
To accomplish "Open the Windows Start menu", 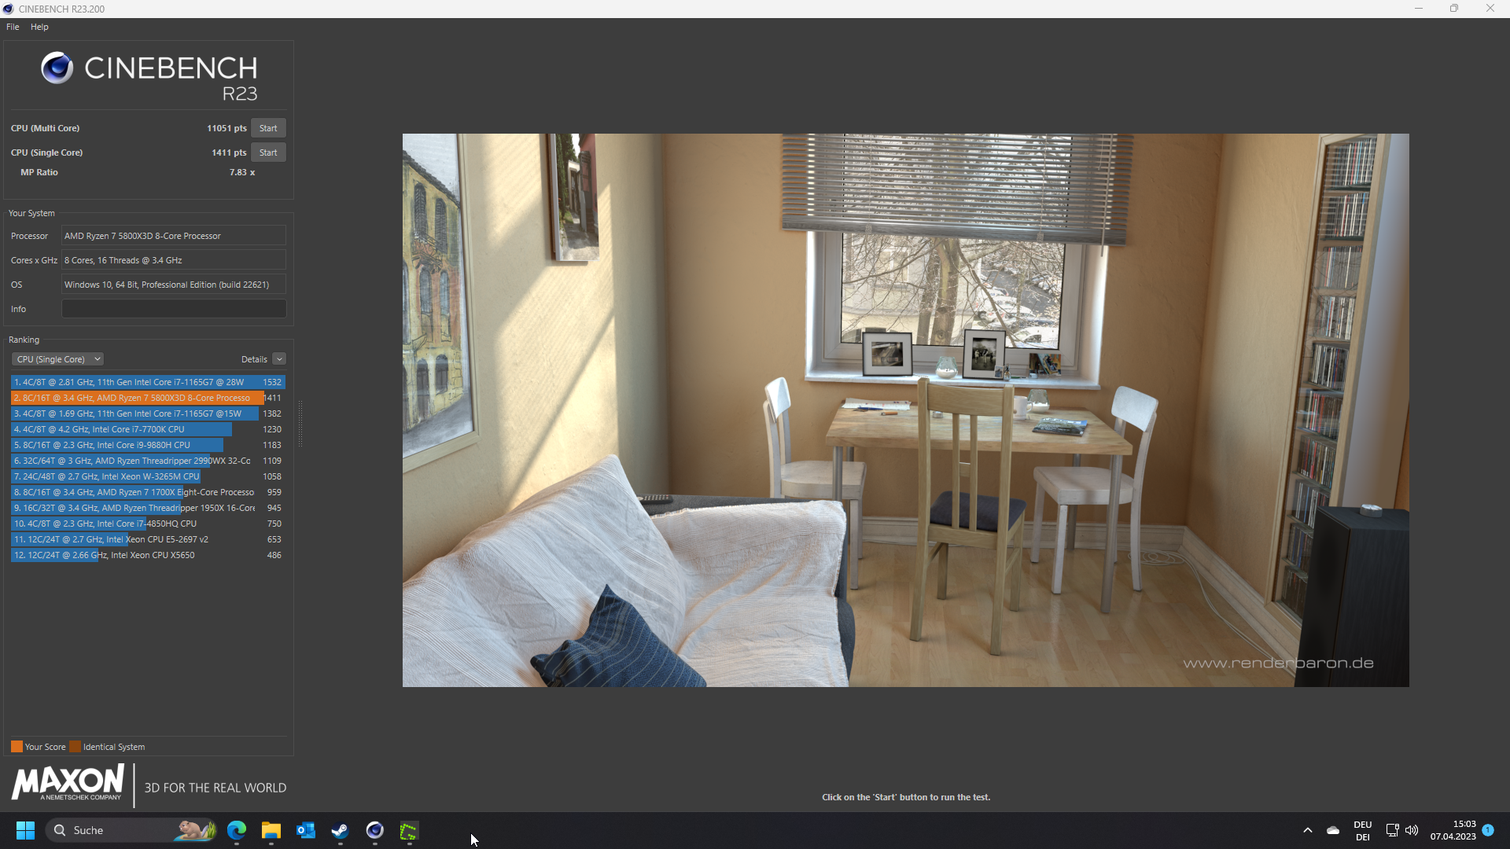I will pyautogui.click(x=25, y=830).
